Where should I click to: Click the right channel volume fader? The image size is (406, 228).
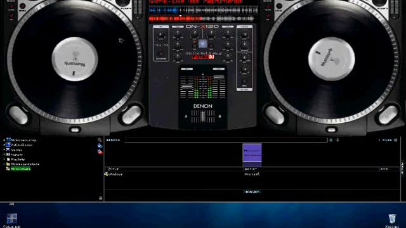point(219,77)
